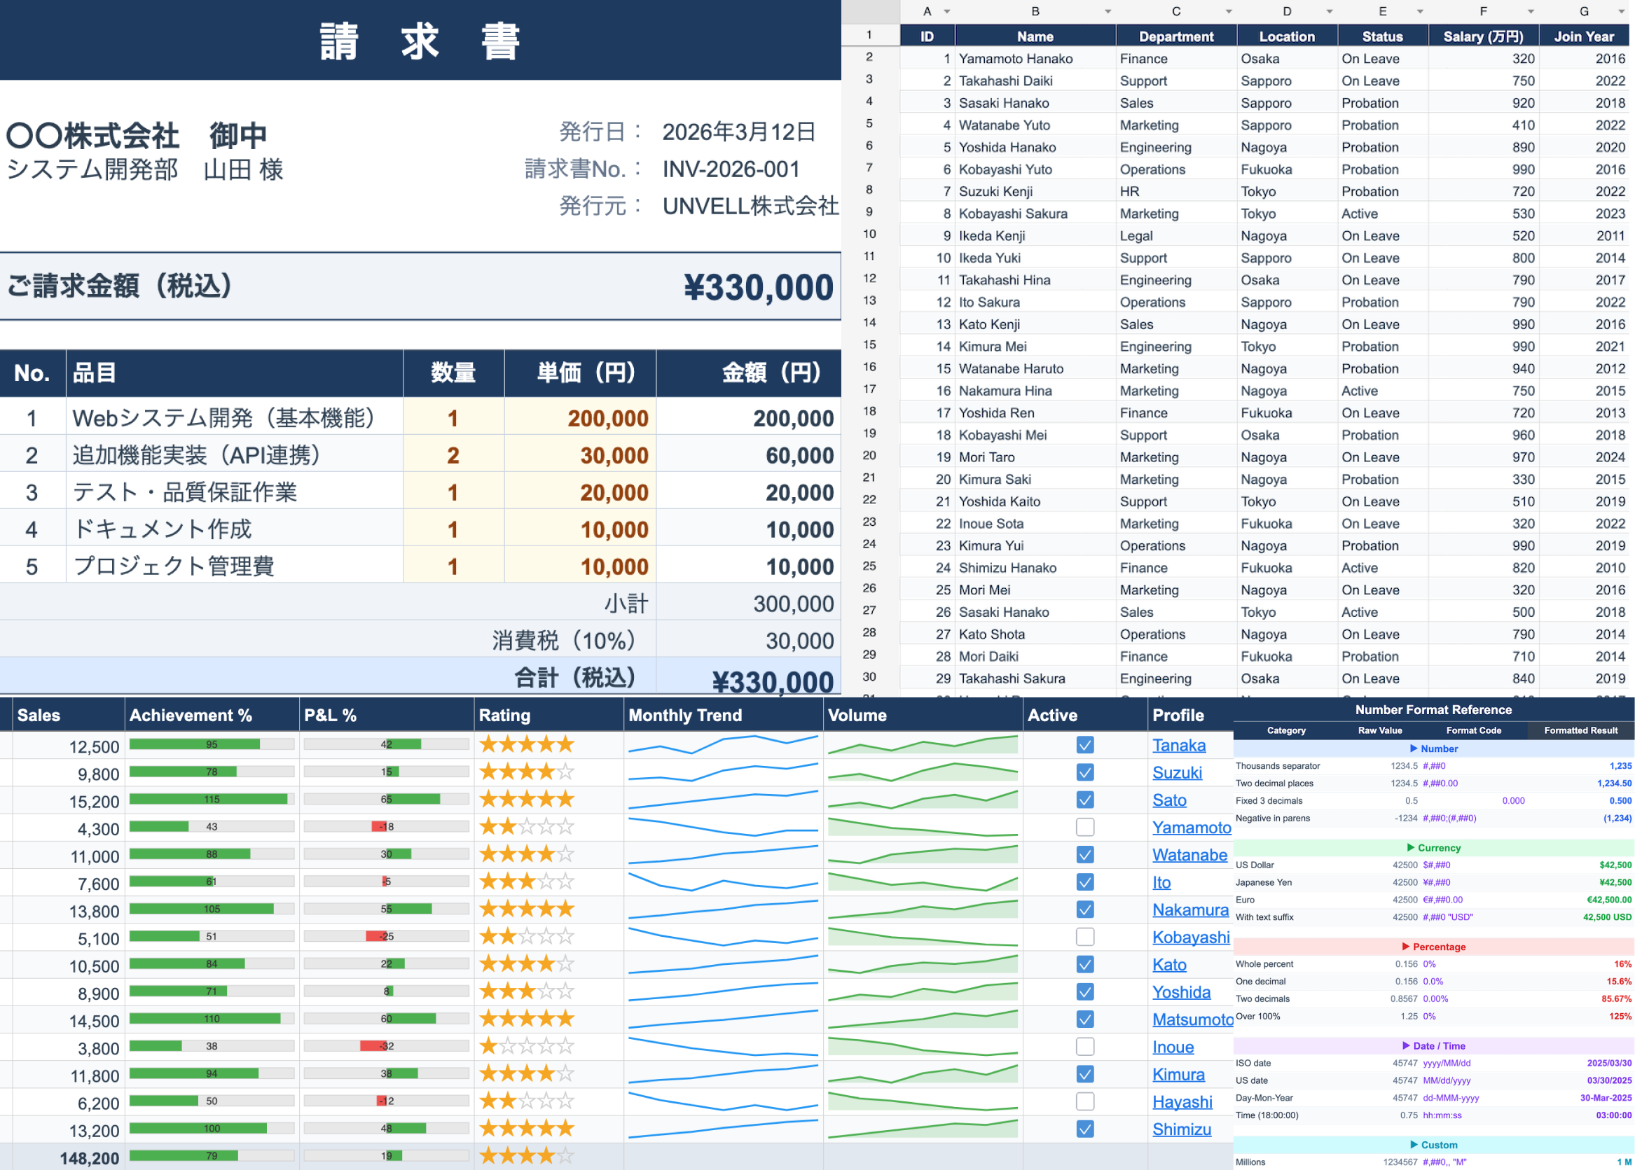The height and width of the screenshot is (1170, 1635).
Task: Click the Percentage section triangle icon
Action: (x=1406, y=947)
